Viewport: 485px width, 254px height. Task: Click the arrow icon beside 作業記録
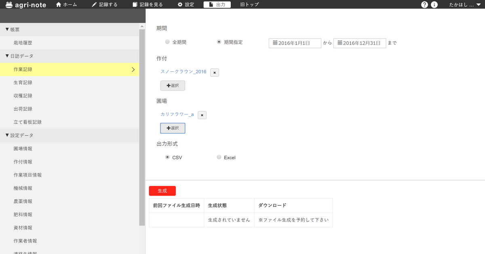(x=133, y=69)
